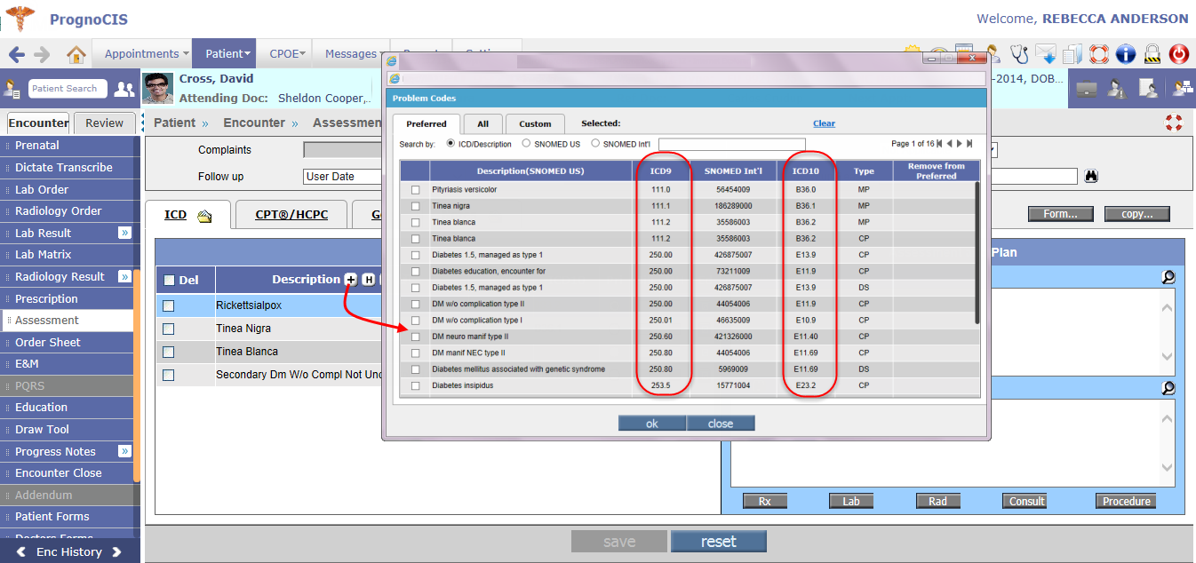Click the reset button
1196x563 pixels.
[718, 542]
